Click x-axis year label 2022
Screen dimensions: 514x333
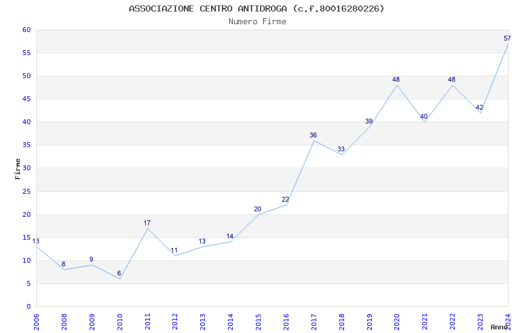(x=453, y=322)
